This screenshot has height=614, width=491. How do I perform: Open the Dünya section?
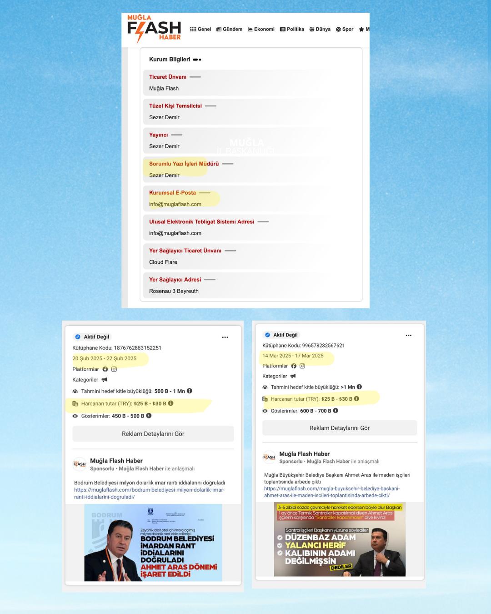pos(320,29)
